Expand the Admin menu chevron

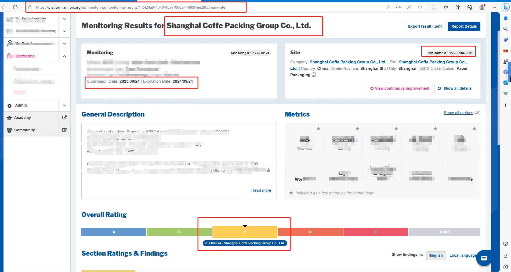64,106
